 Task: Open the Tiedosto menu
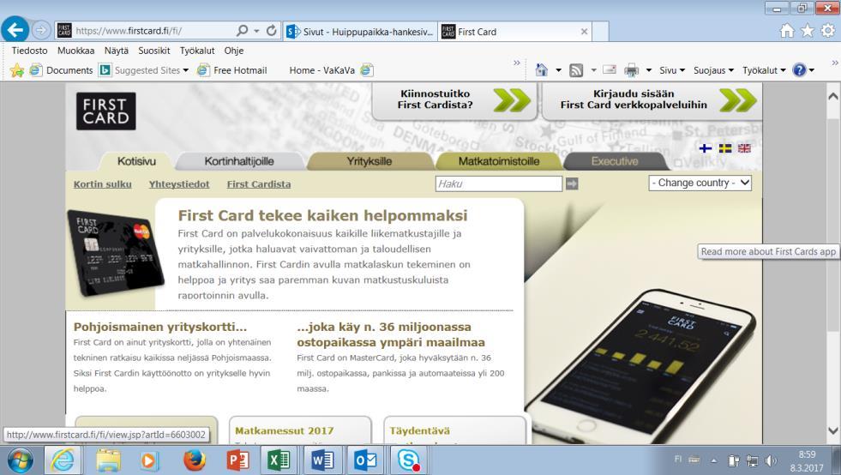[x=29, y=51]
